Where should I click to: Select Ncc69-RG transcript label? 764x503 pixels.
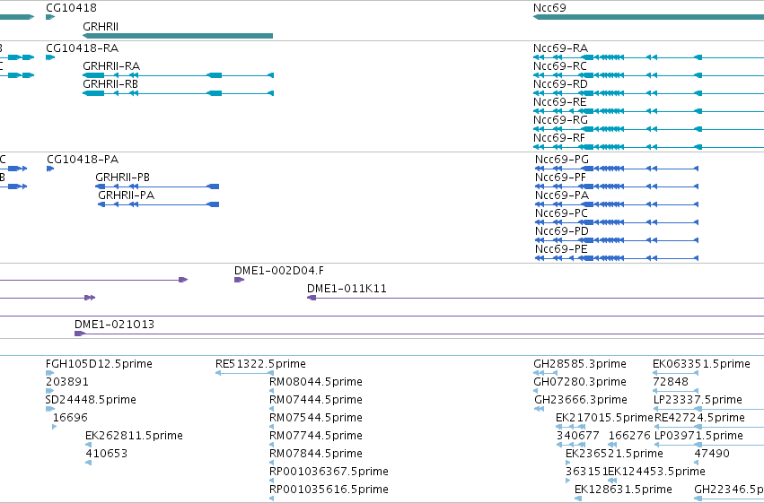[561, 120]
